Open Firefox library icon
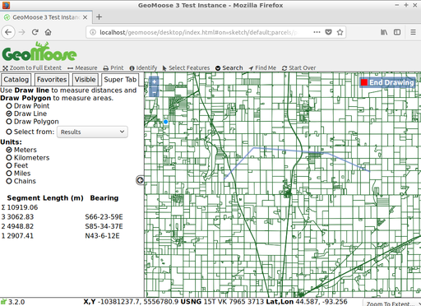The width and height of the screenshot is (421, 306). [384, 32]
